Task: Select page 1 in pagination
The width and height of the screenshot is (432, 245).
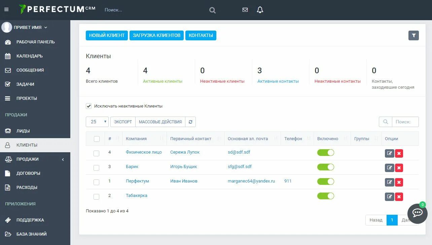Action: coord(392,220)
